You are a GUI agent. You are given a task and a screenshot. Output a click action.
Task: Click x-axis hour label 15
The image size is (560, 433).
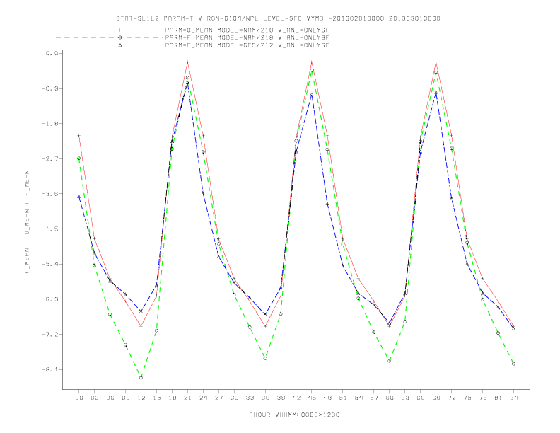click(x=156, y=398)
